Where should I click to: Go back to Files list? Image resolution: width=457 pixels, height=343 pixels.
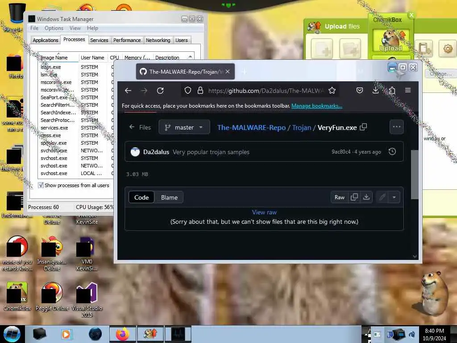click(x=140, y=127)
